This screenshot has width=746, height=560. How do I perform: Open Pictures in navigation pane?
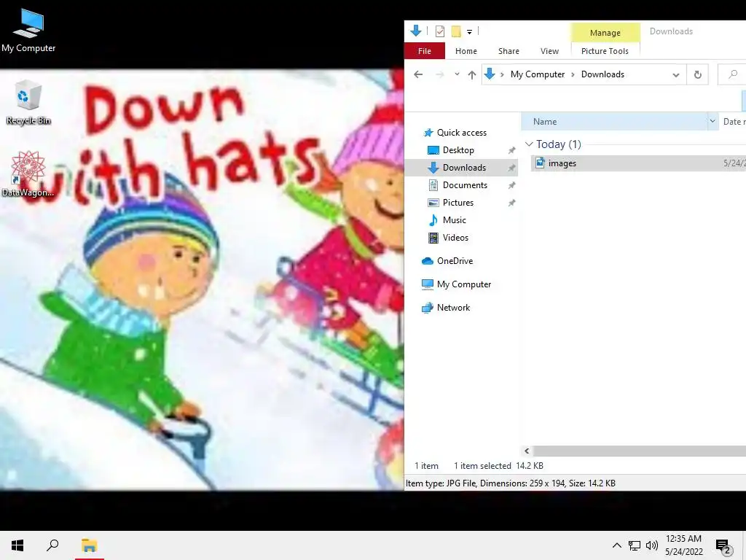458,203
